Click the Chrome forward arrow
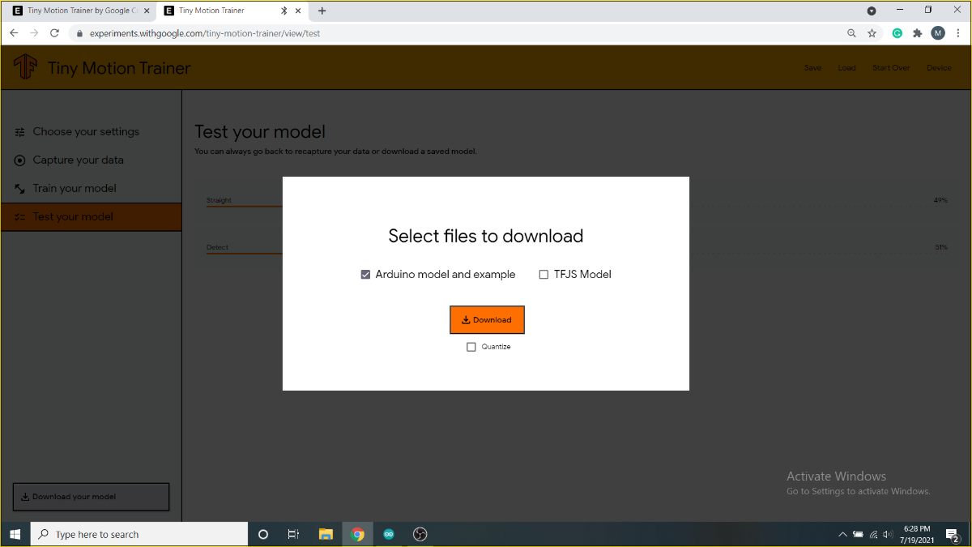Screen dimensions: 972x547 tap(34, 33)
